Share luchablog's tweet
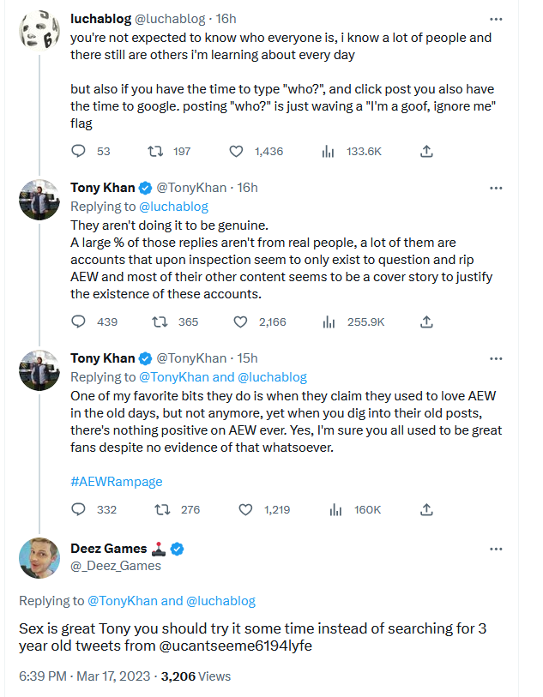Image resolution: width=543 pixels, height=697 pixels. (x=426, y=152)
